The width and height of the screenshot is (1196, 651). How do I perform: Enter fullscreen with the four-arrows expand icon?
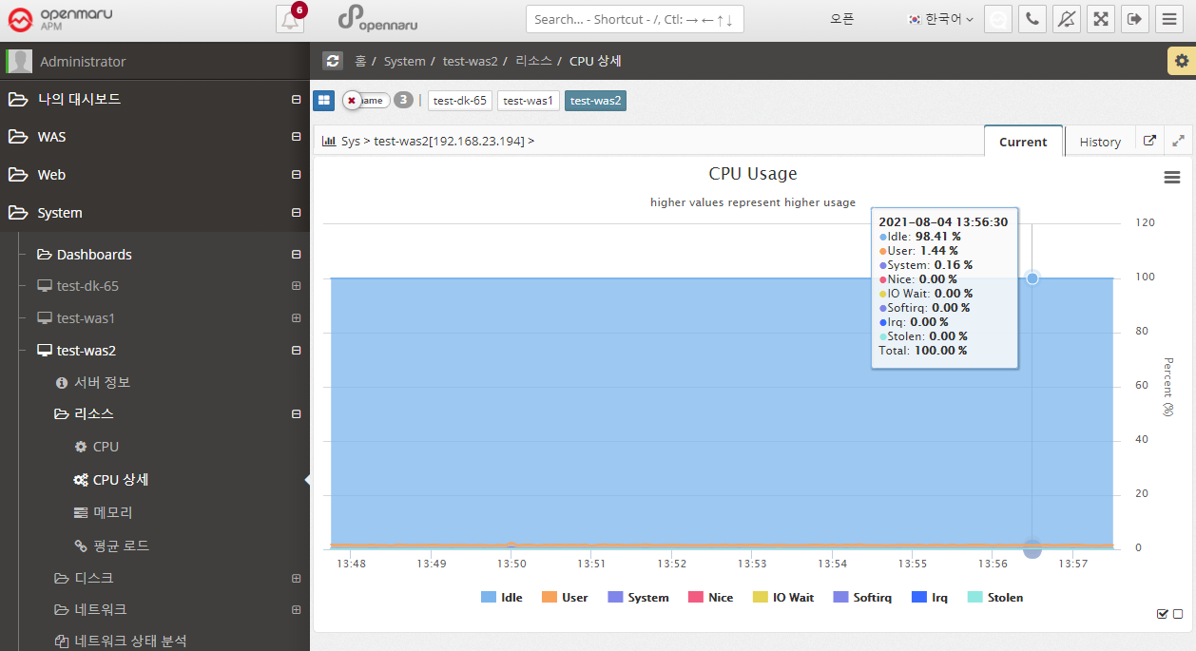coord(1101,19)
